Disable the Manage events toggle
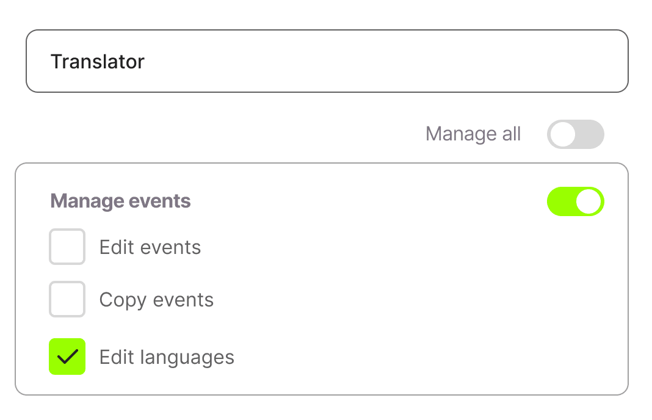Image resolution: width=652 pixels, height=420 pixels. click(x=575, y=201)
